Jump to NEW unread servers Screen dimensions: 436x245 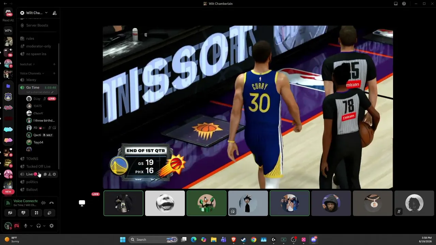(x=8, y=192)
